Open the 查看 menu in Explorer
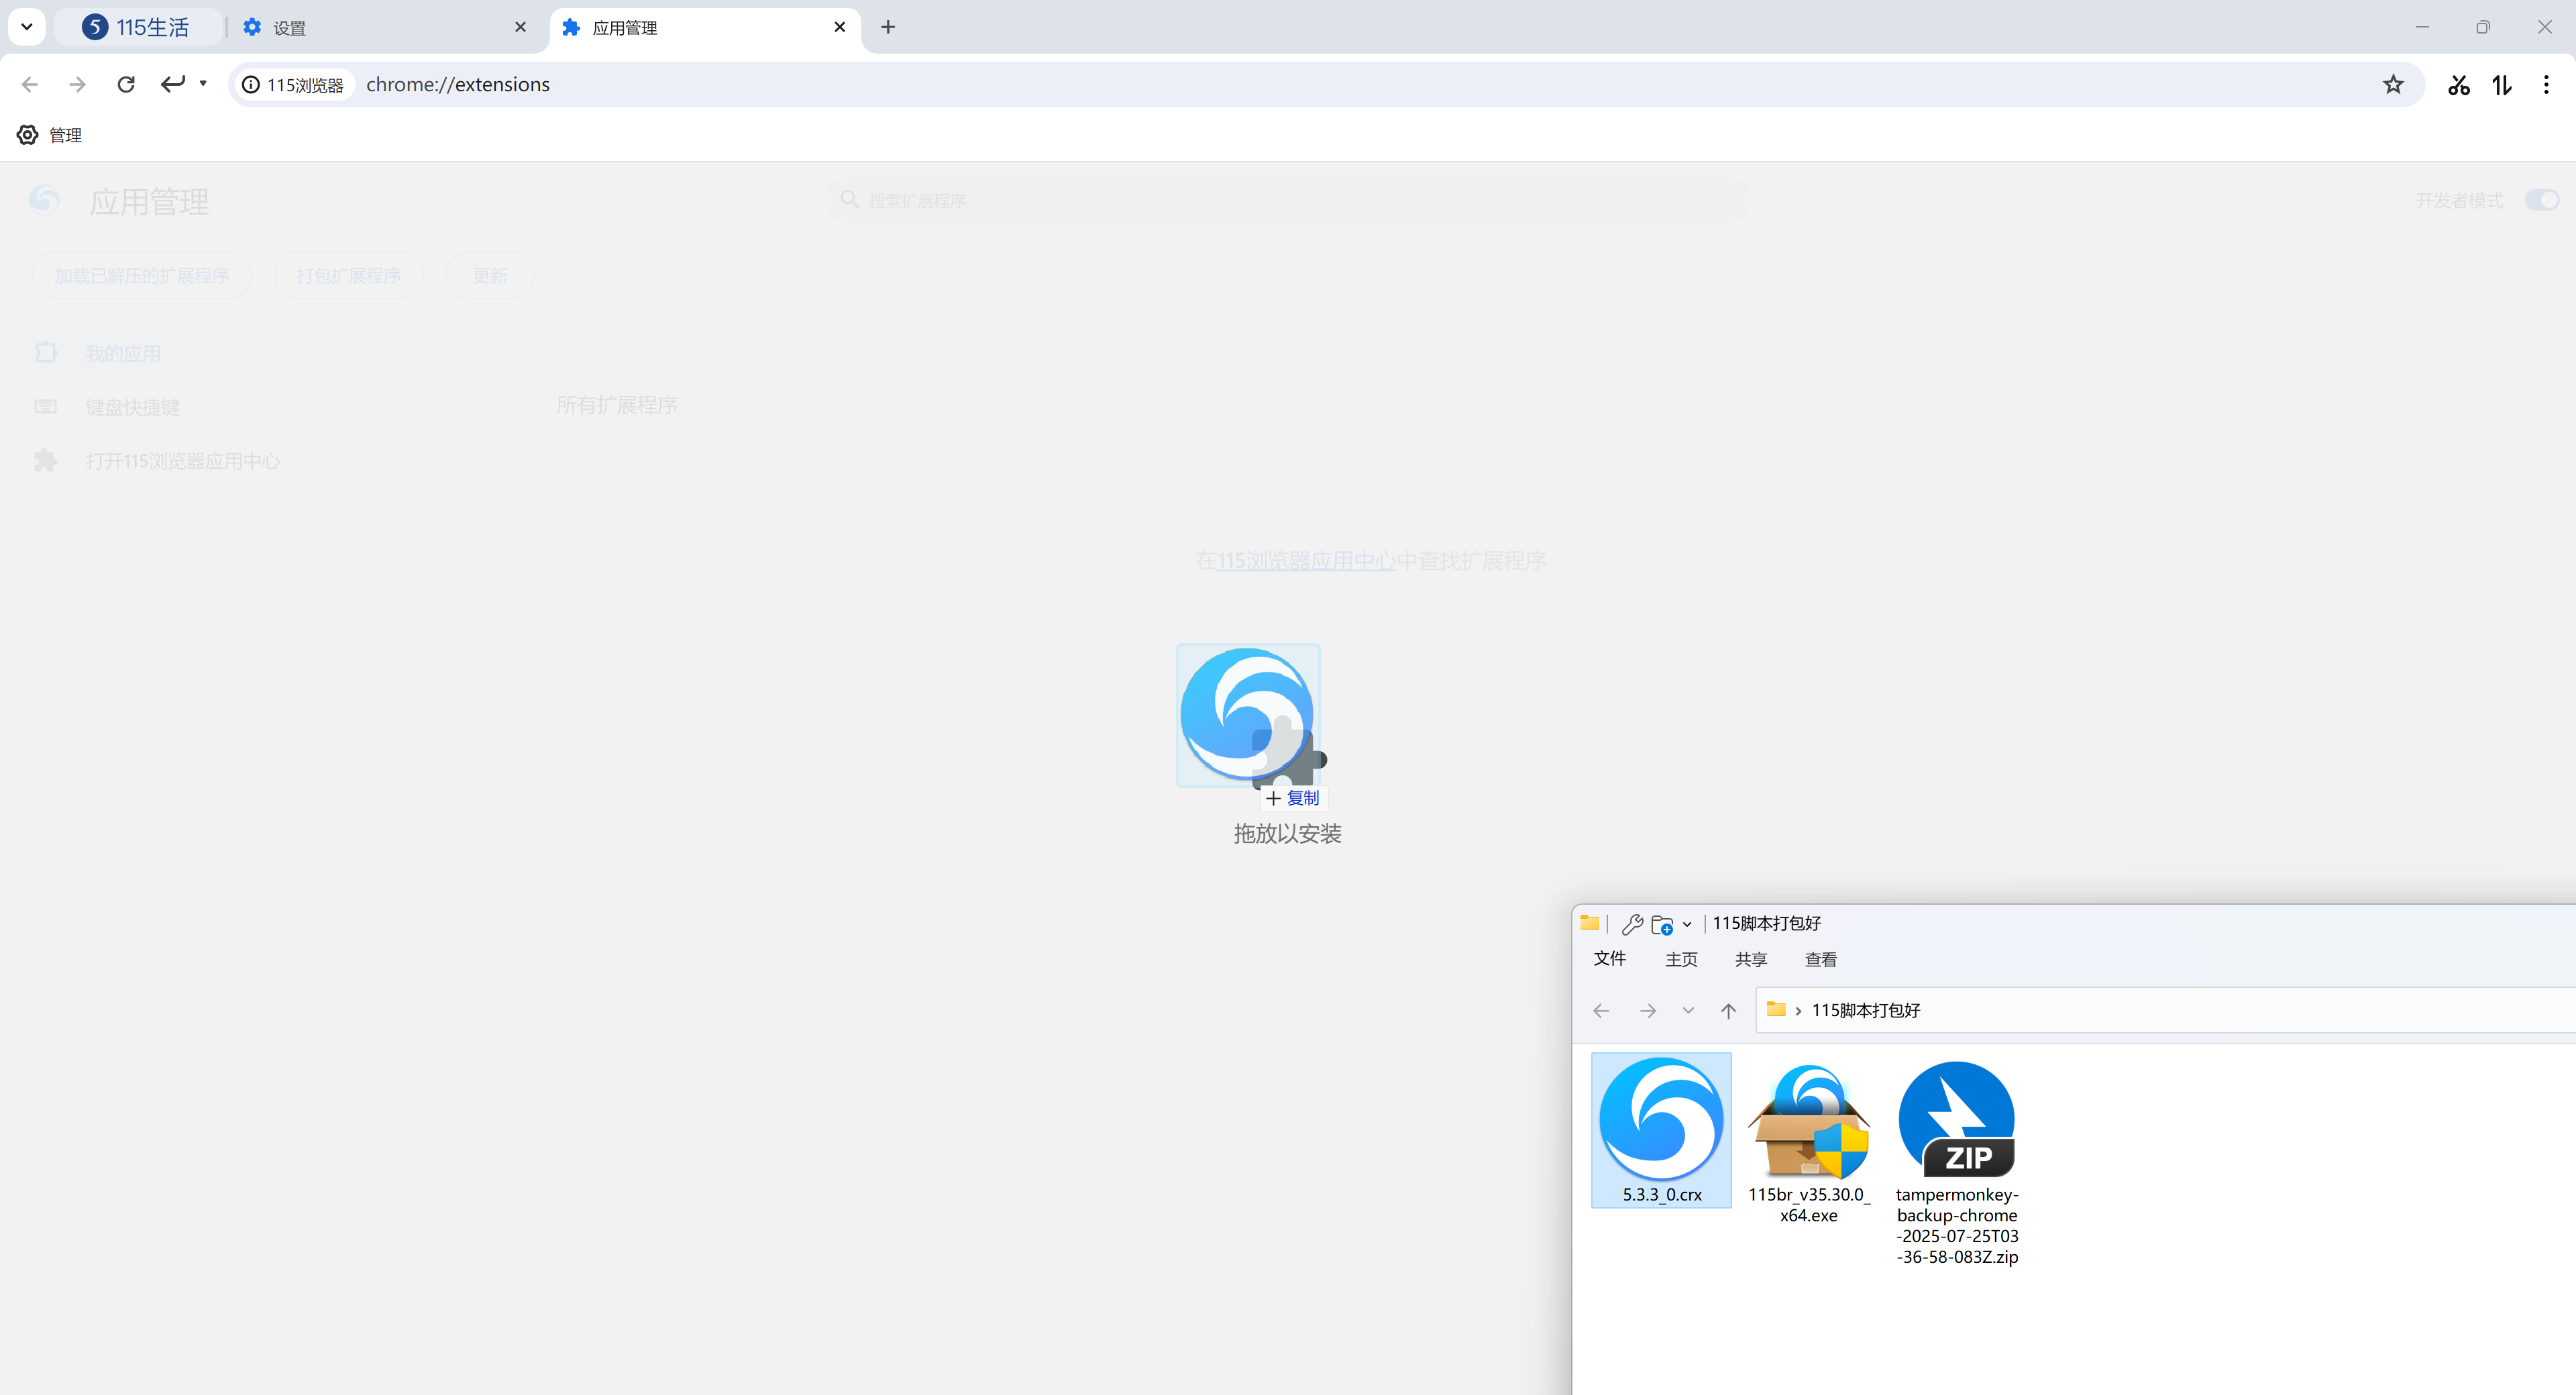This screenshot has height=1395, width=2576. tap(1820, 959)
